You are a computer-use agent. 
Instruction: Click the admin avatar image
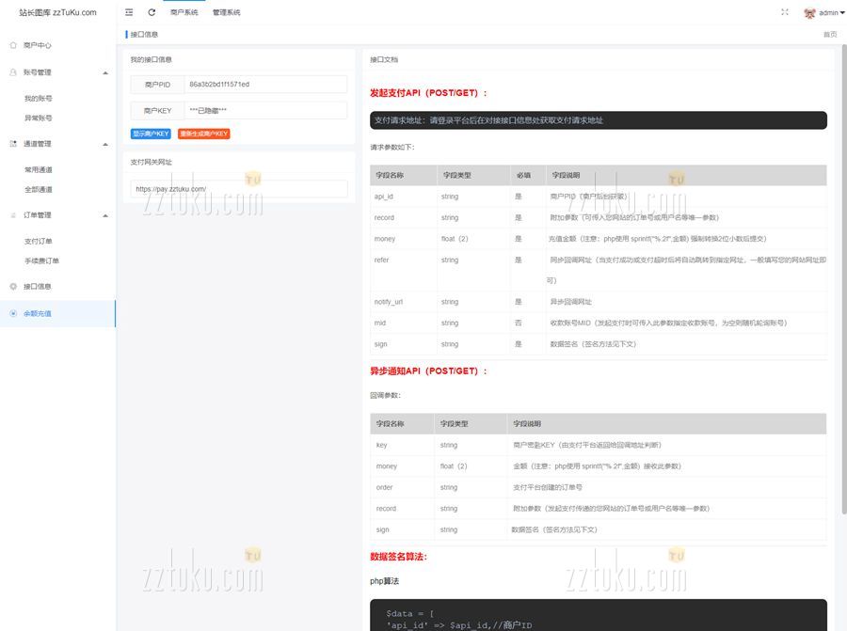[809, 13]
